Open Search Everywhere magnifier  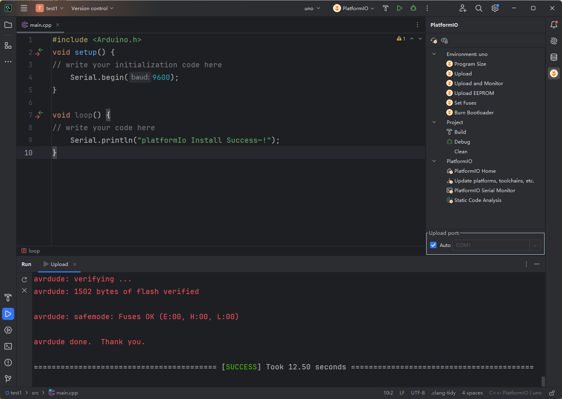(479, 8)
